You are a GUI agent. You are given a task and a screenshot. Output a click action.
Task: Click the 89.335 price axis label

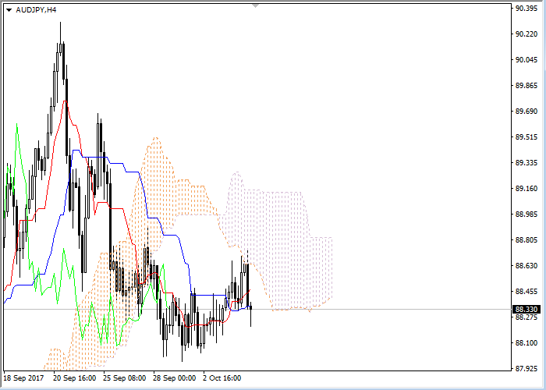coord(526,163)
